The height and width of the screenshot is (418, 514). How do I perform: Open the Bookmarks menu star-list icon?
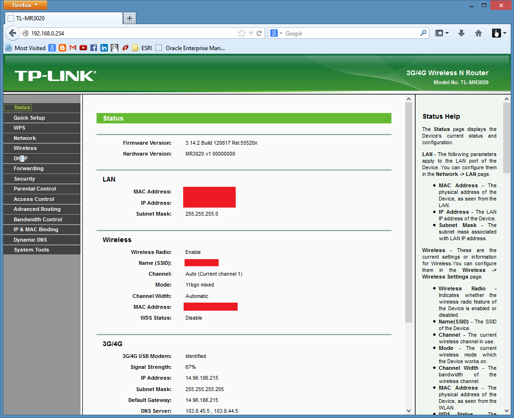(x=439, y=33)
